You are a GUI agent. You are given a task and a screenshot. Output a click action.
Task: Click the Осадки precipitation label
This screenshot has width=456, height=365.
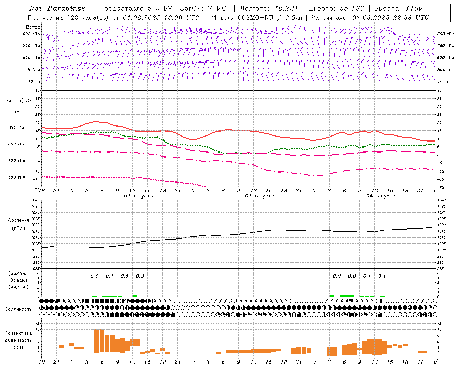pos(18,280)
